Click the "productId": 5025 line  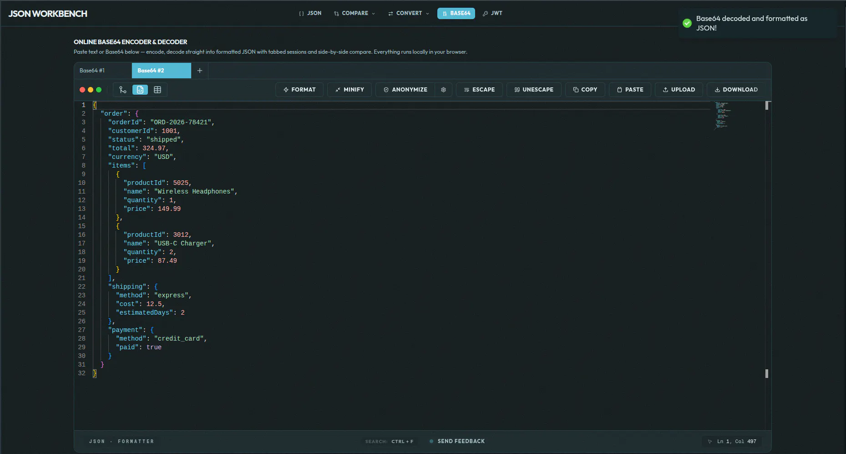(157, 183)
